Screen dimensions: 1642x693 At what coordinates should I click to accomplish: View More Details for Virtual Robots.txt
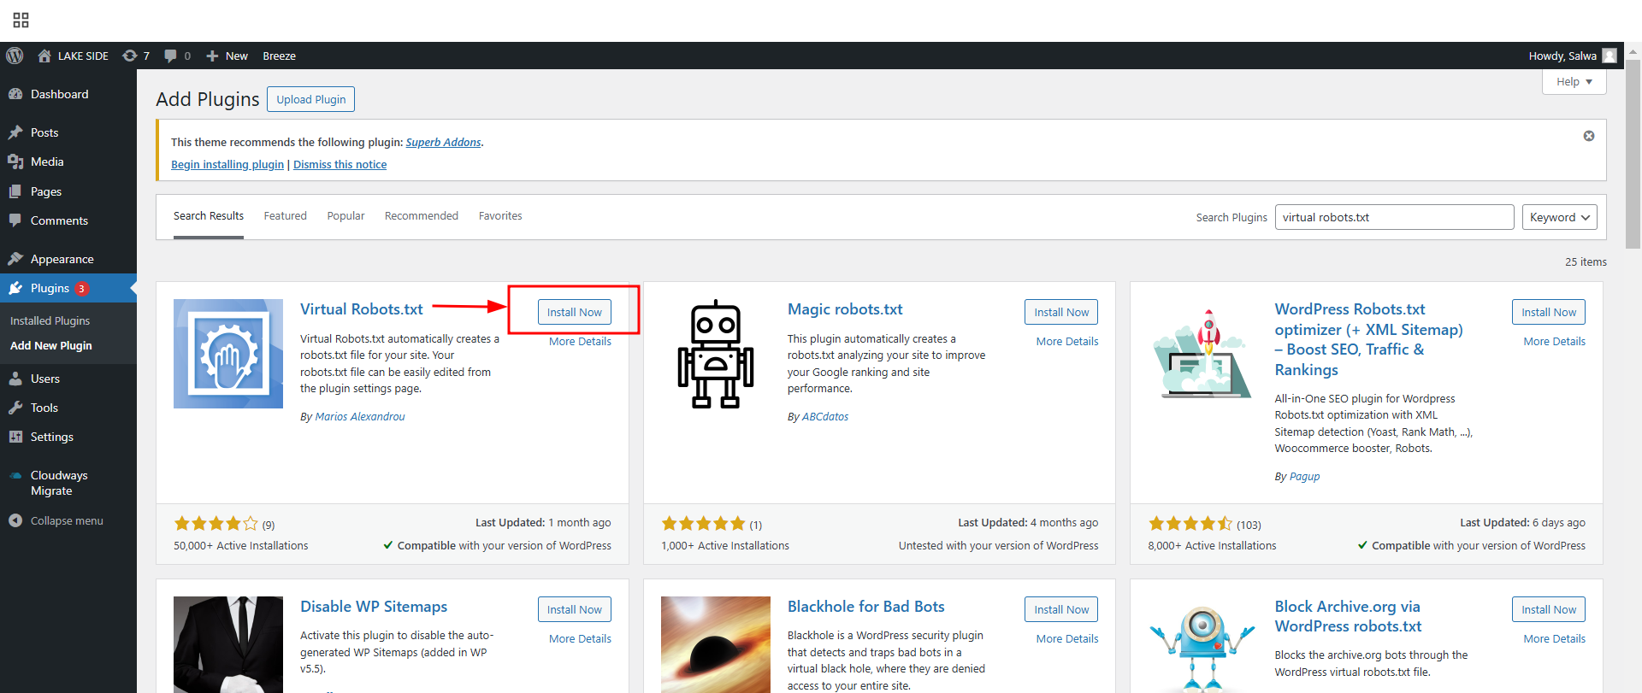(580, 342)
